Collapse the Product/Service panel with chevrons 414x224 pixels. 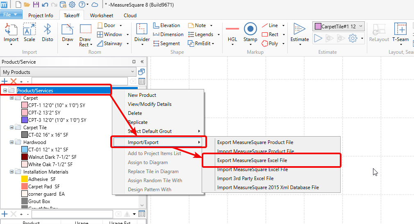(142, 62)
